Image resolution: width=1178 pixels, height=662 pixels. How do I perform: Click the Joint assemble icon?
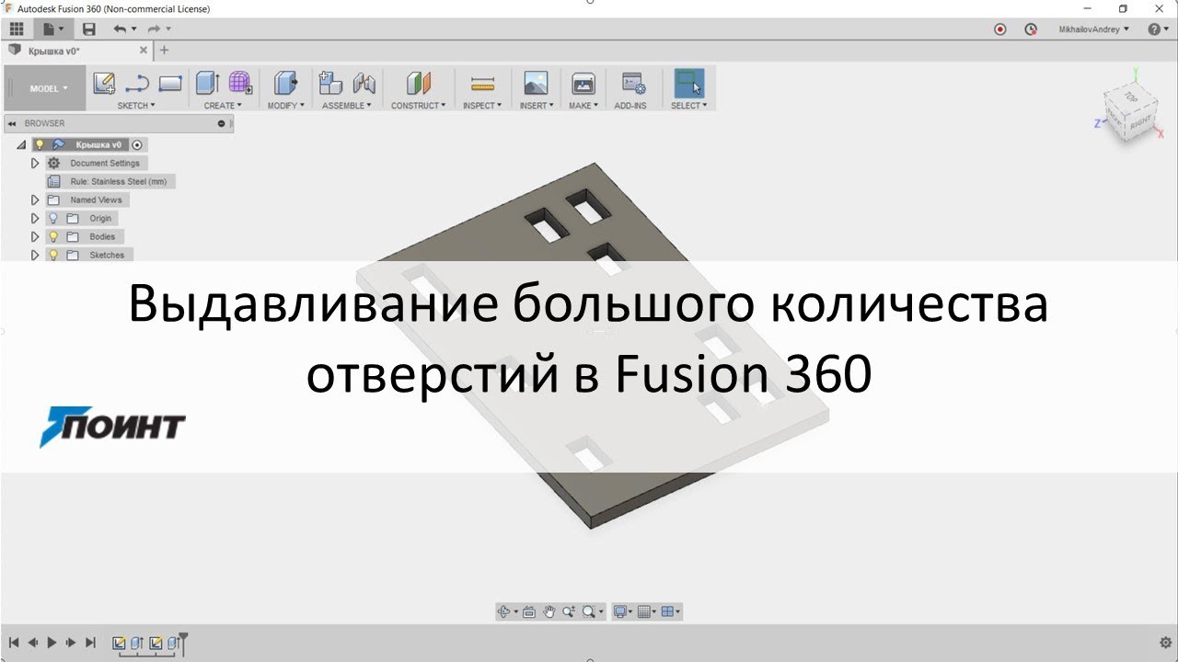pyautogui.click(x=364, y=84)
